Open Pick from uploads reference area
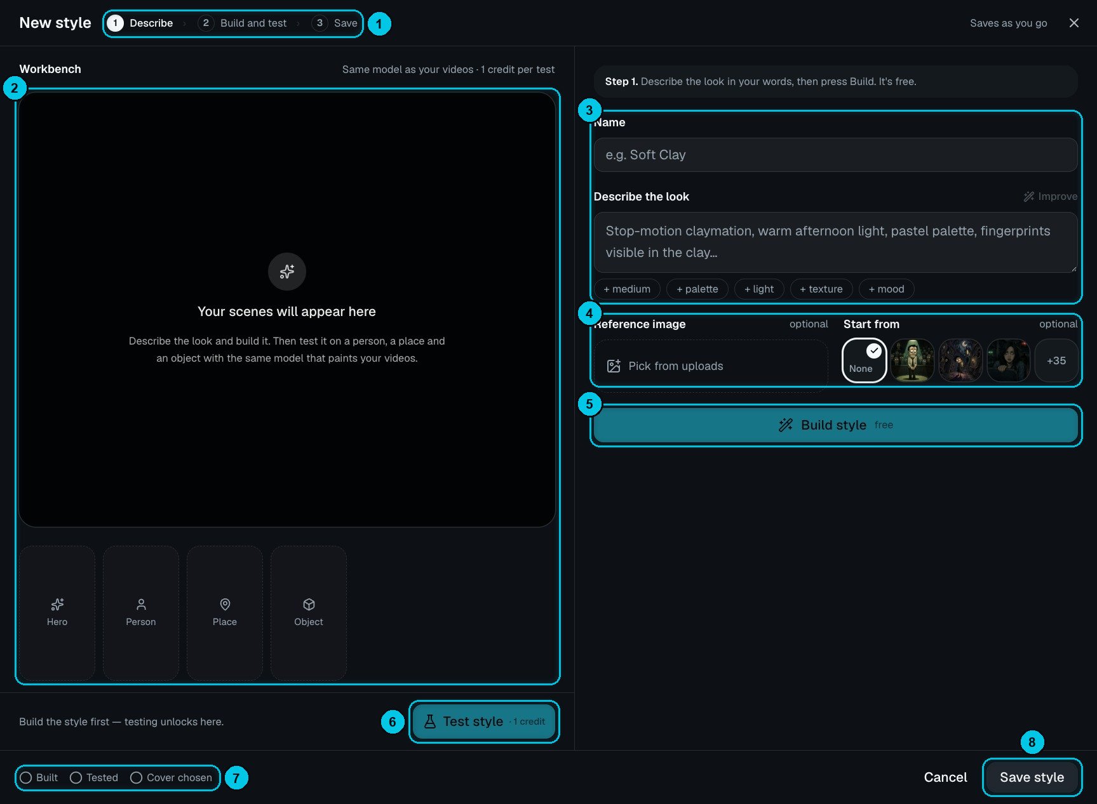1097x804 pixels. tap(711, 366)
